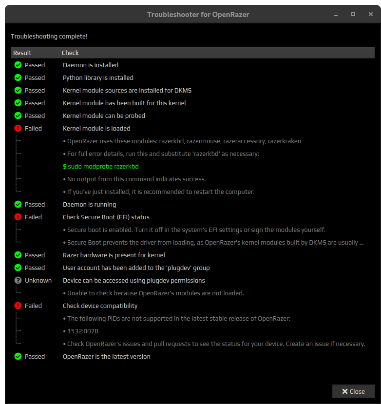Click green check icon for Python library row

point(18,77)
